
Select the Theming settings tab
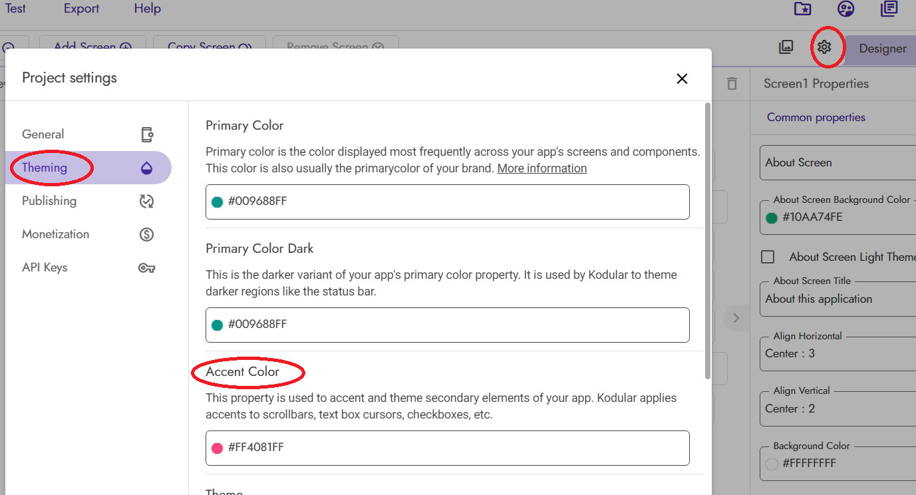point(88,168)
